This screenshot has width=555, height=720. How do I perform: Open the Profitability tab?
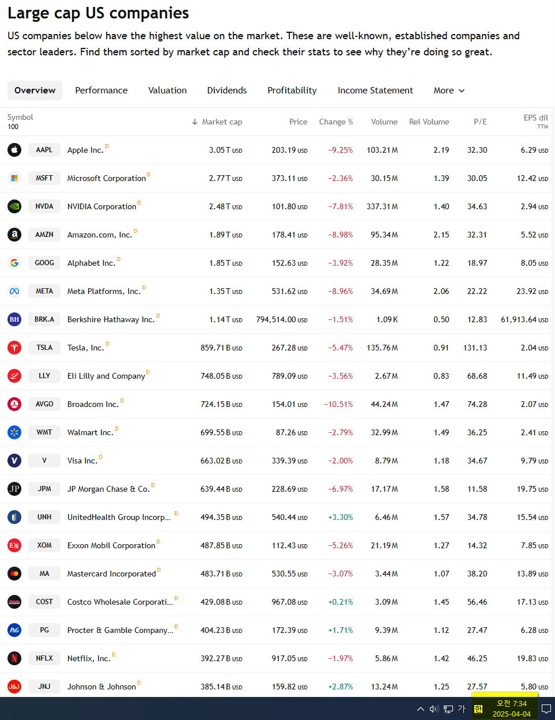pos(292,91)
